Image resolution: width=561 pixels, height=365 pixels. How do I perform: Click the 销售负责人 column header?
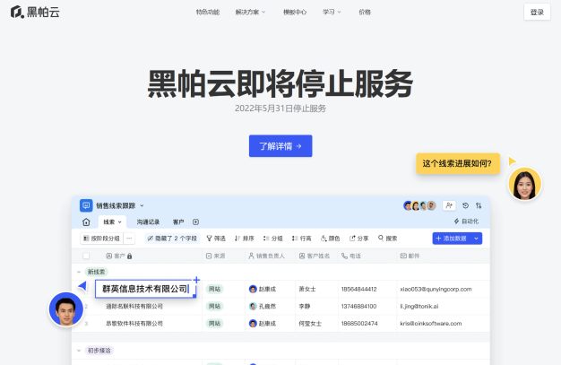(x=266, y=256)
